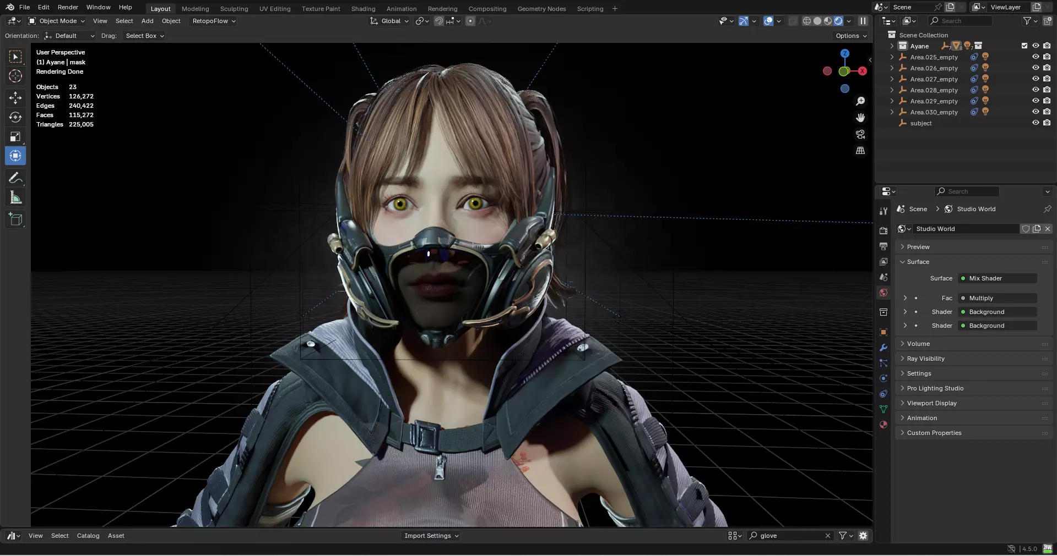Hide Area.025_empty in viewport
This screenshot has width=1057, height=556.
click(1036, 57)
